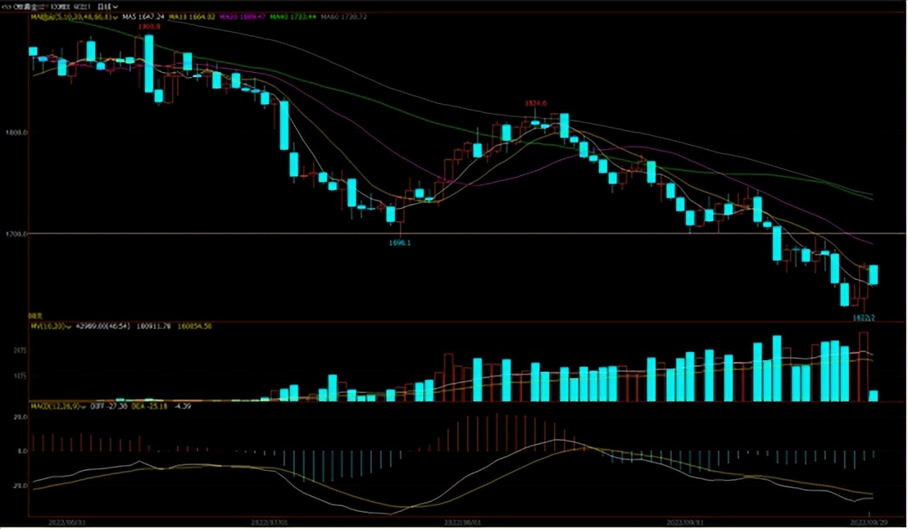The width and height of the screenshot is (908, 529).
Task: Click the MA5 1647.24 value label
Action: pyautogui.click(x=143, y=16)
